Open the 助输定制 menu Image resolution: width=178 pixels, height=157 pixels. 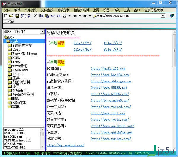pos(63,10)
